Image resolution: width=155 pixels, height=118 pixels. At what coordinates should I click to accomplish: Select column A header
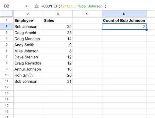click(x=28, y=14)
